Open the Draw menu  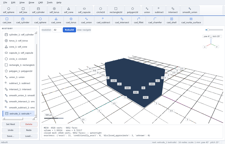[31, 3]
